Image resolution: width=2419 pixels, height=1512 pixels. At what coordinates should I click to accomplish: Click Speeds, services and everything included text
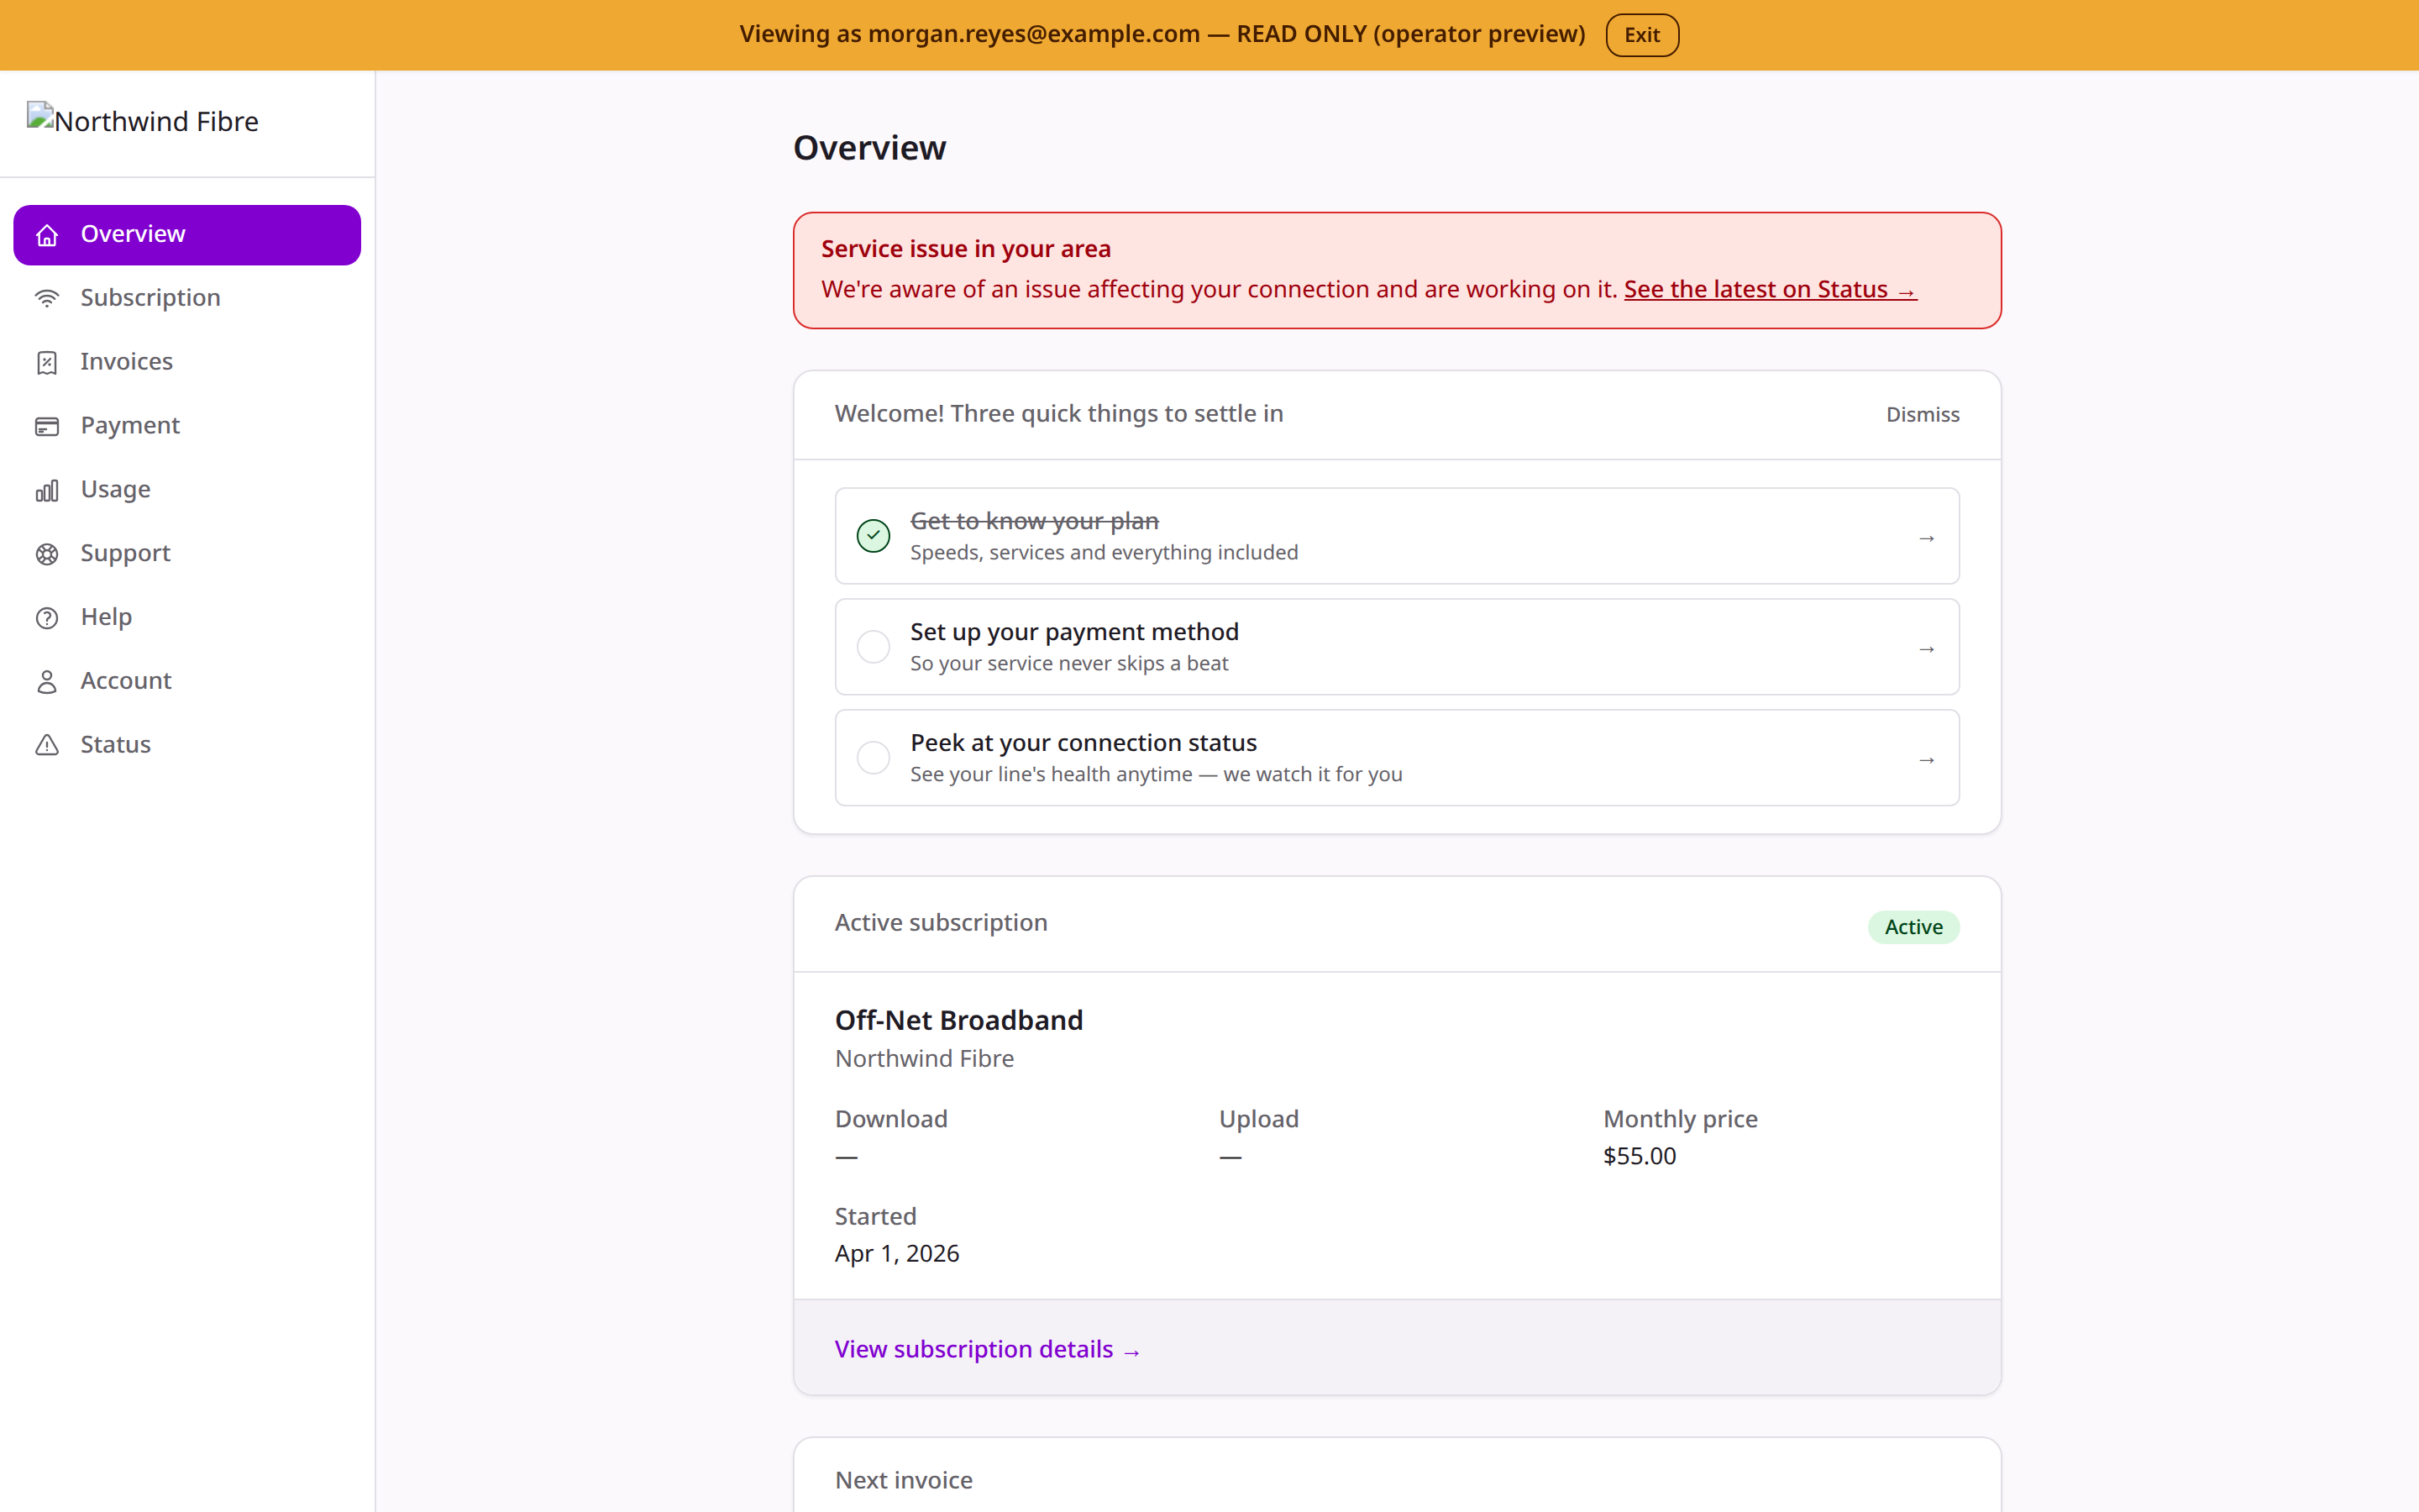coord(1104,553)
